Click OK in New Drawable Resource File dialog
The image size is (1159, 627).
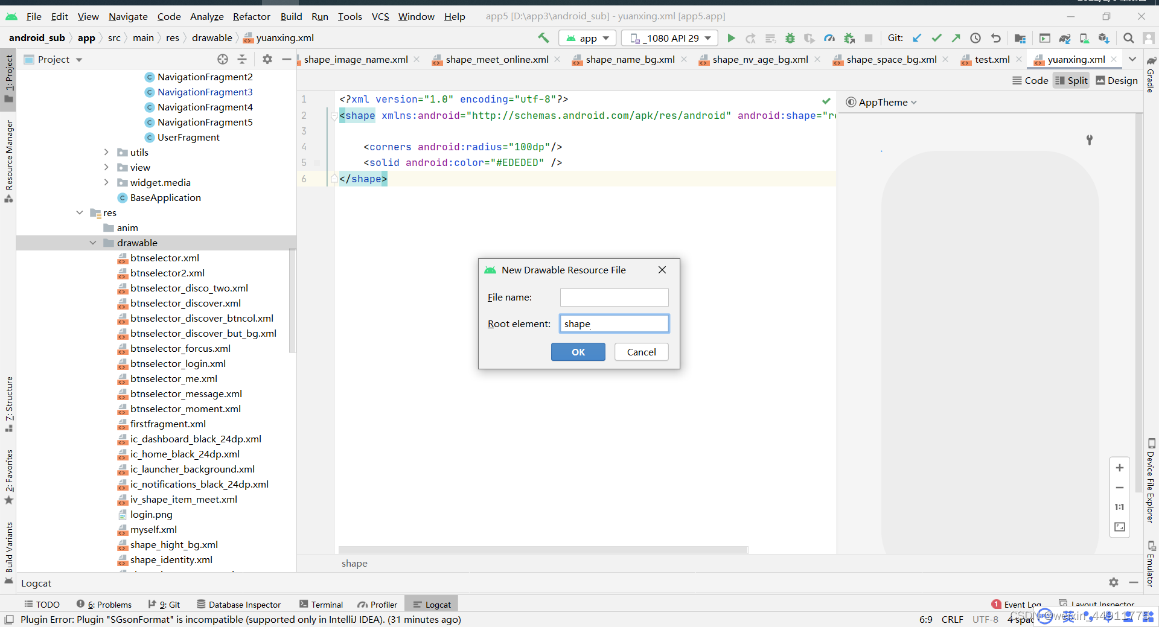(578, 352)
